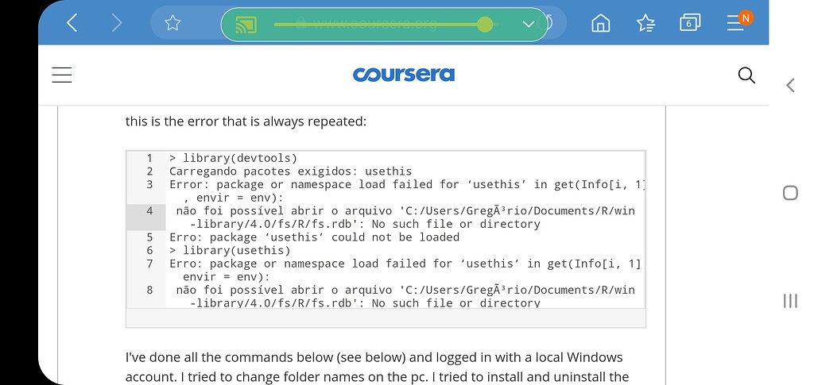The image size is (814, 385).
Task: Open the saved bookmarks list icon
Action: [x=645, y=24]
